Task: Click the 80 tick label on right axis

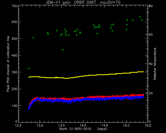Action: [x=151, y=6]
